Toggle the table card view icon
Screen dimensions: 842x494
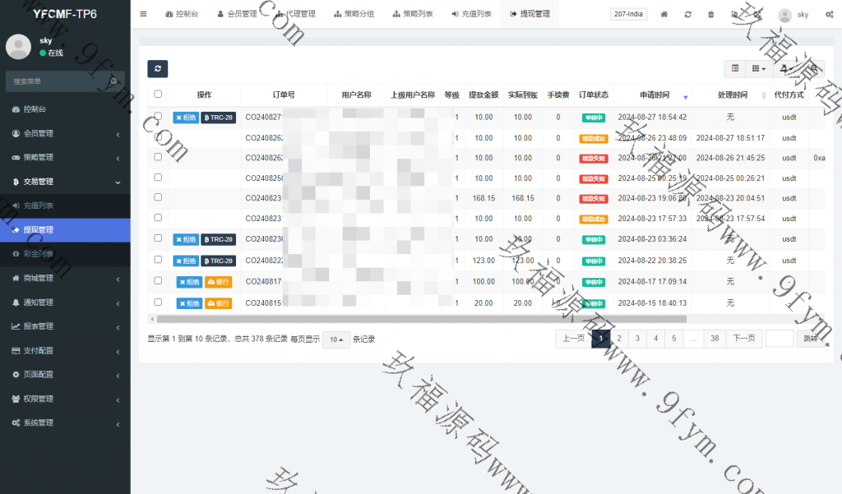coord(735,69)
